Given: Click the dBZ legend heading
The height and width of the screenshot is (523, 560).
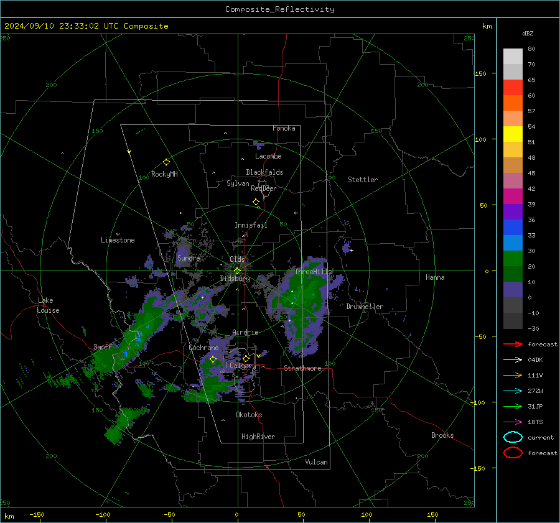Looking at the screenshot, I should click(528, 33).
